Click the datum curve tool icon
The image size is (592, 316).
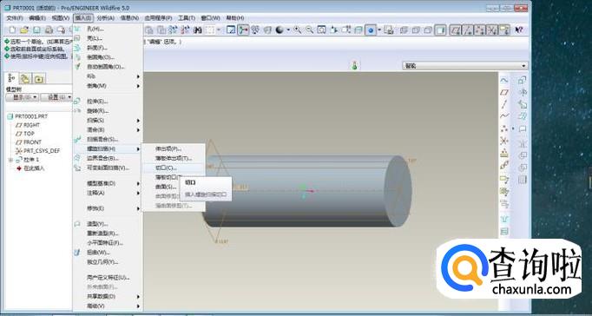[x=504, y=116]
